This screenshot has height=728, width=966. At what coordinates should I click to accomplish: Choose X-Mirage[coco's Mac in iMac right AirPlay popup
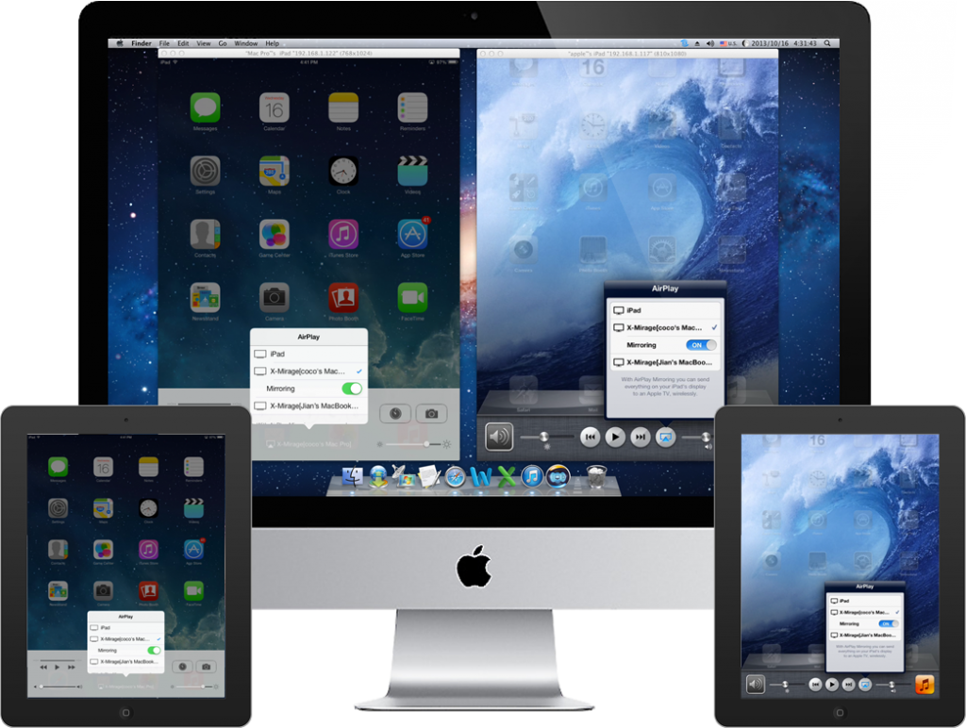coord(665,327)
